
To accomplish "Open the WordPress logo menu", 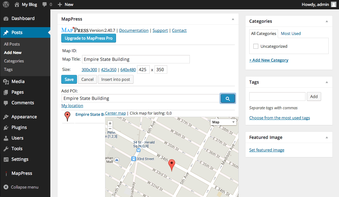I will pos(6,4).
